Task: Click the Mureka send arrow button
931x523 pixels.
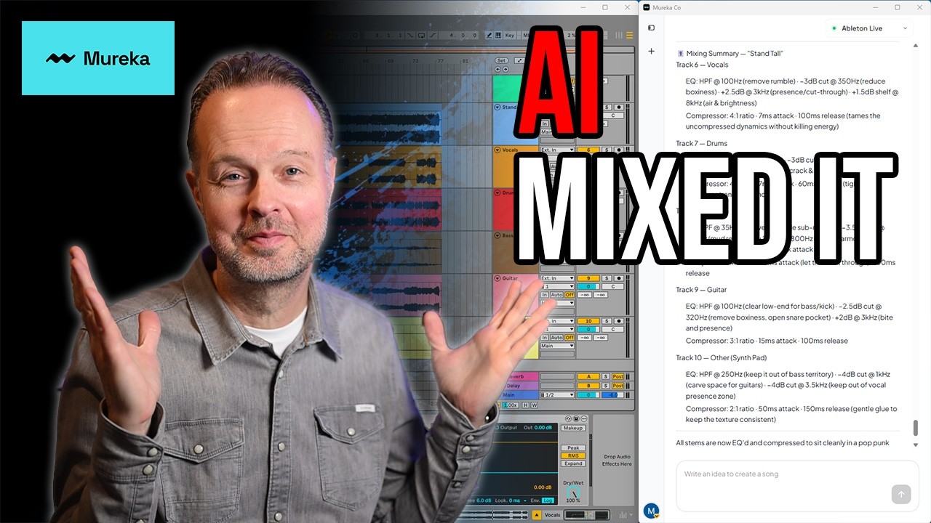Action: 900,495
